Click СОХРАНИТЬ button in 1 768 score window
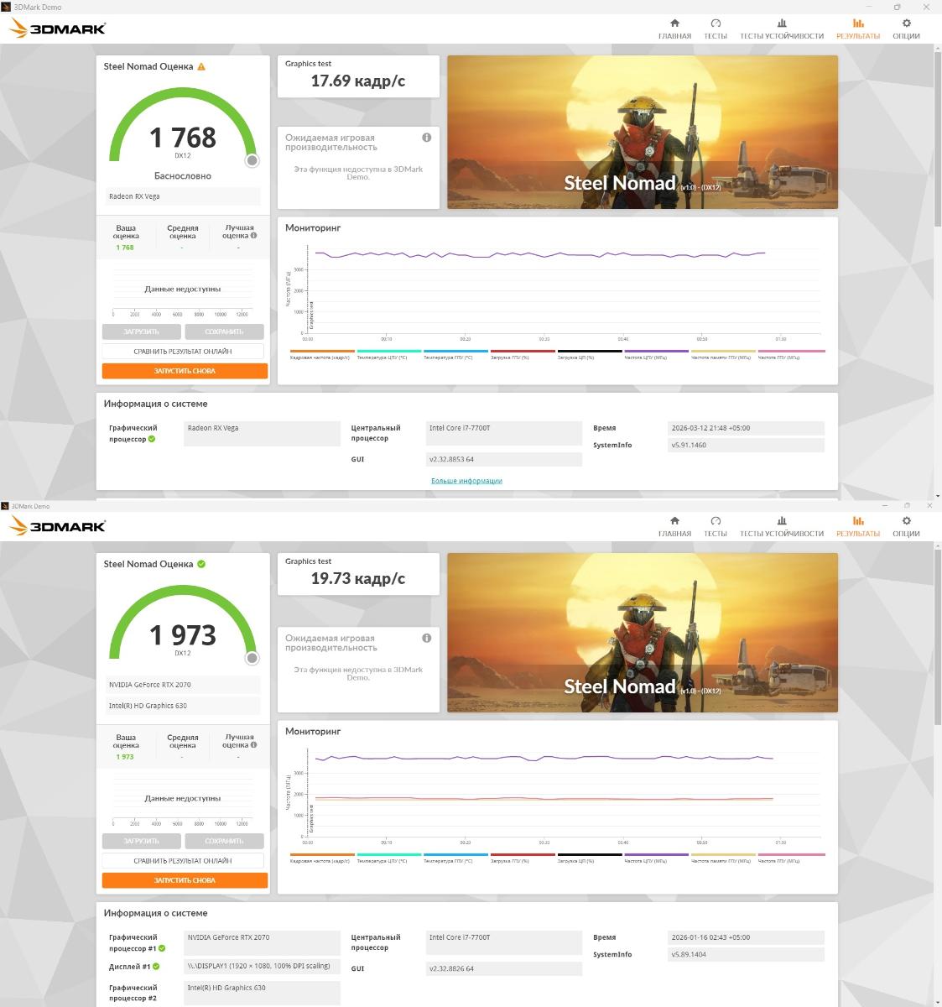The height and width of the screenshot is (1007, 942). point(224,331)
